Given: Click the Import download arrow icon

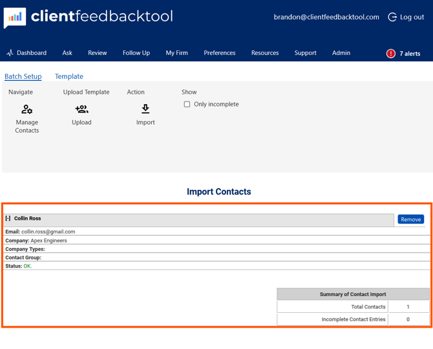Looking at the screenshot, I should [x=145, y=109].
